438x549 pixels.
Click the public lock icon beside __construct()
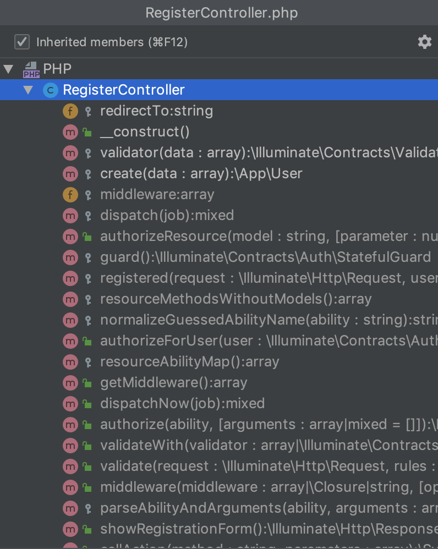pyautogui.click(x=87, y=132)
